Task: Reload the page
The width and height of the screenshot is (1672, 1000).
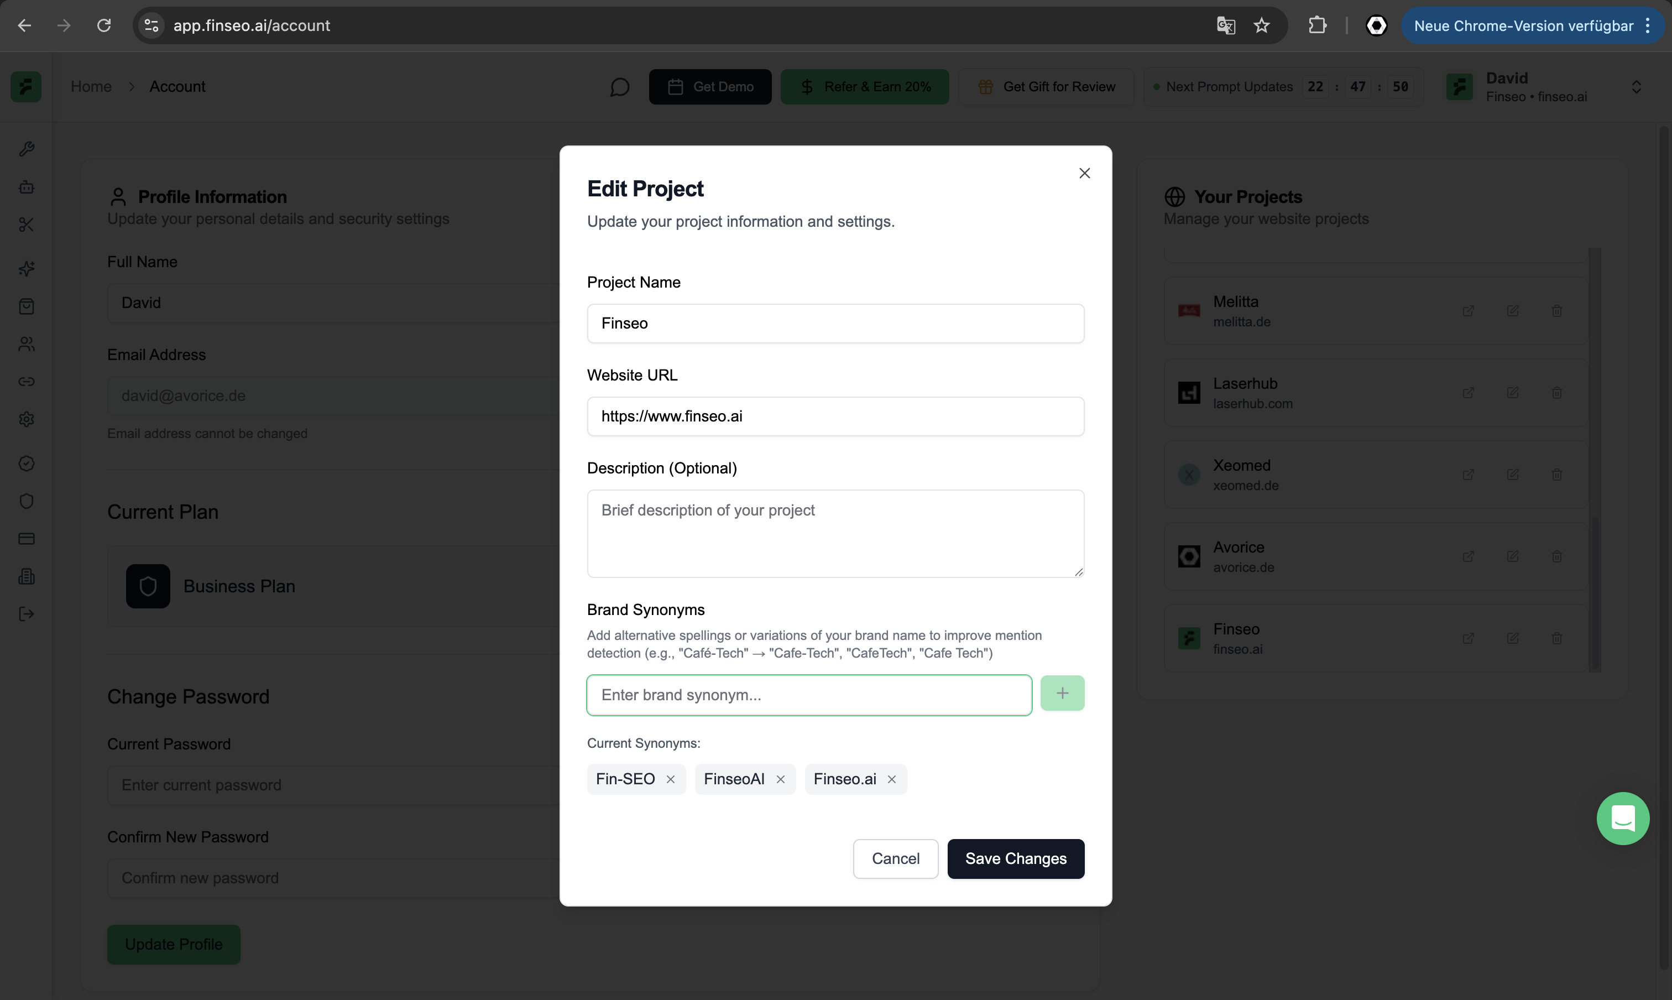Action: 104,25
